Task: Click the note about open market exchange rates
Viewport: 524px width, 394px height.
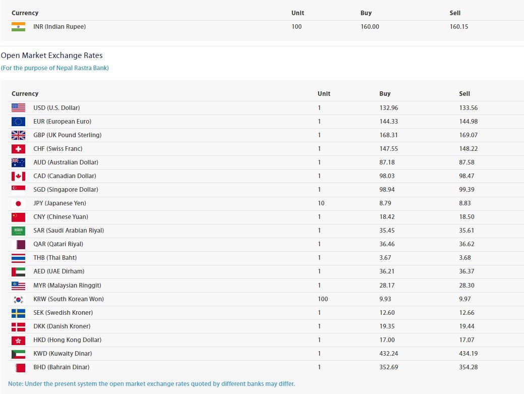Action: (x=151, y=384)
